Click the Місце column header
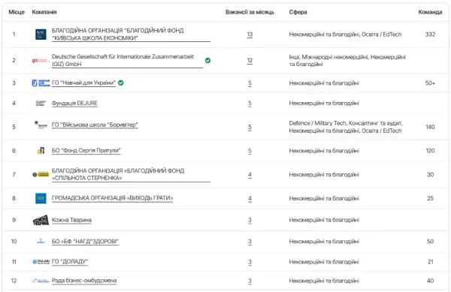This screenshot has width=451, height=292. pyautogui.click(x=17, y=12)
